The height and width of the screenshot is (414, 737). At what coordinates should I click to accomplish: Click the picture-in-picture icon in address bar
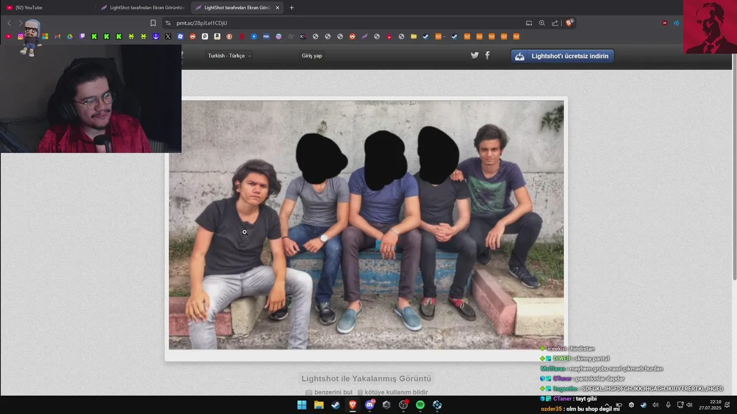pos(529,23)
